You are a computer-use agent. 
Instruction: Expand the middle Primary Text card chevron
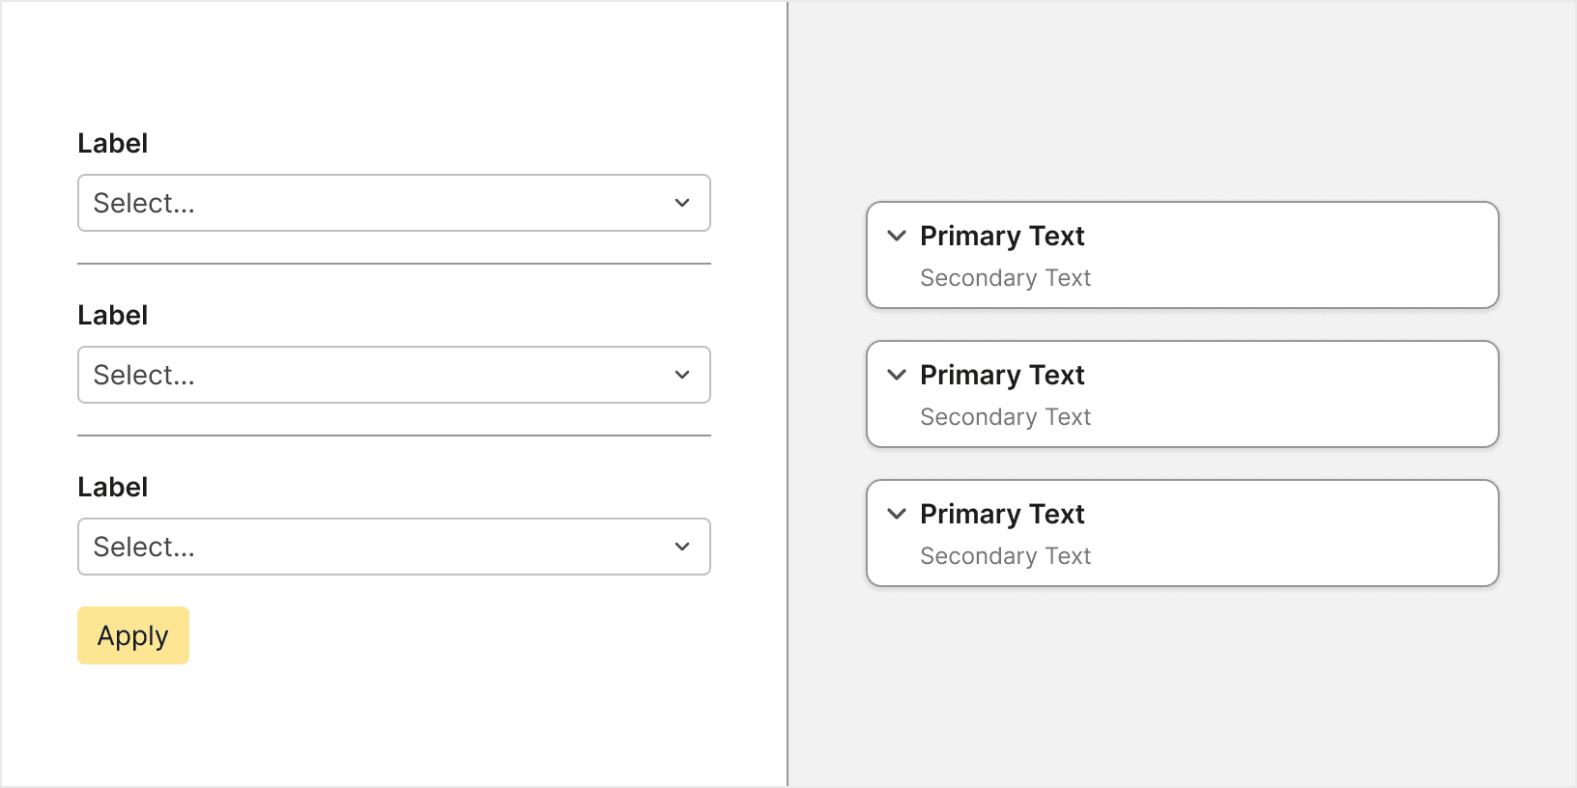pos(897,375)
